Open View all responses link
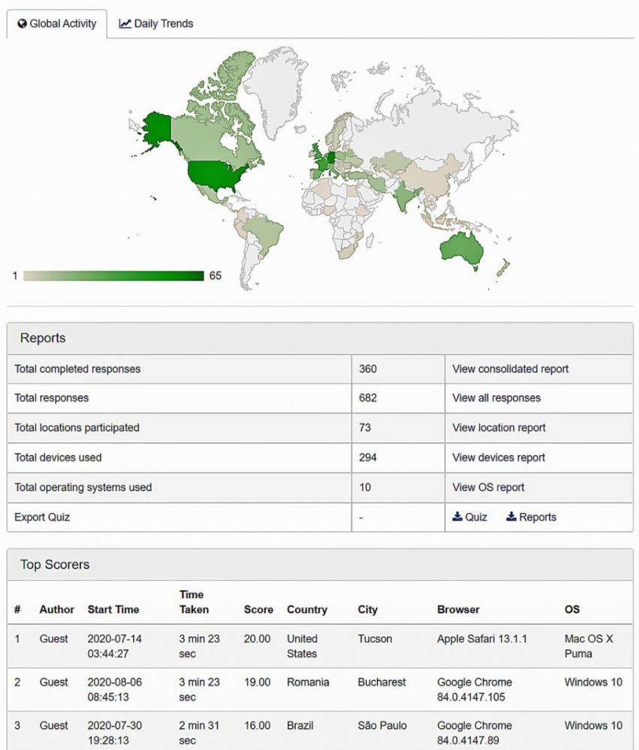The width and height of the screenshot is (639, 750). [496, 398]
